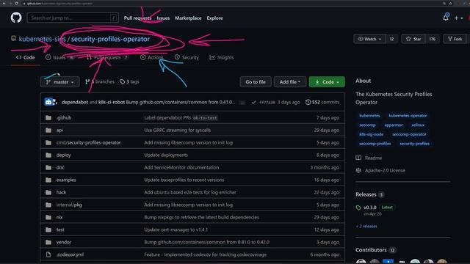Focus the Search or jump to field
The height and width of the screenshot is (264, 470).
[x=73, y=18]
